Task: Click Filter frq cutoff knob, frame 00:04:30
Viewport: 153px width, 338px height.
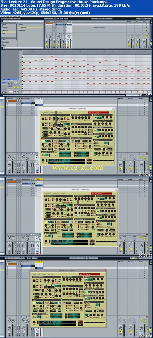Action: point(64,294)
